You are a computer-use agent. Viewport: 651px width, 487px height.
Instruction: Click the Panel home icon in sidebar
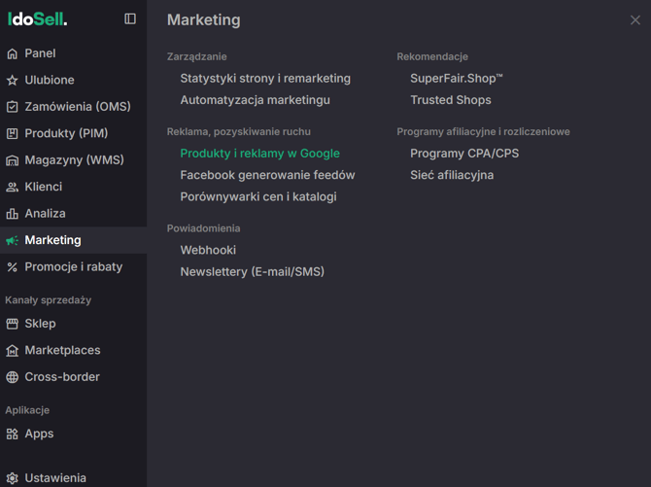click(x=13, y=53)
